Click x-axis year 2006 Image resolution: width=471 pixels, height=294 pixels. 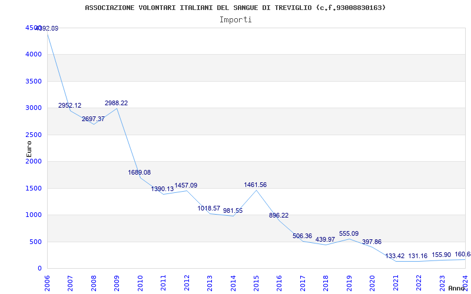[48, 283]
